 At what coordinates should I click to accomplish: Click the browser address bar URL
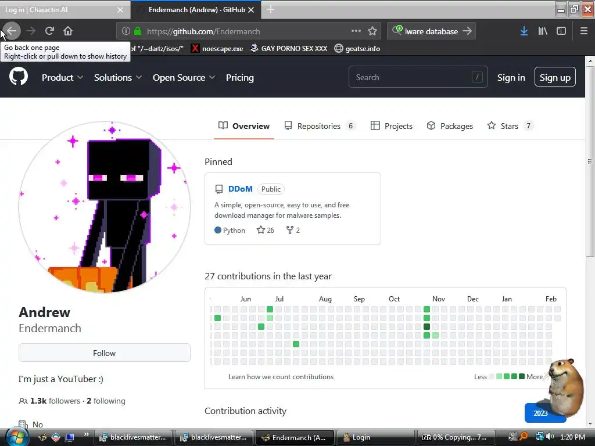click(203, 31)
